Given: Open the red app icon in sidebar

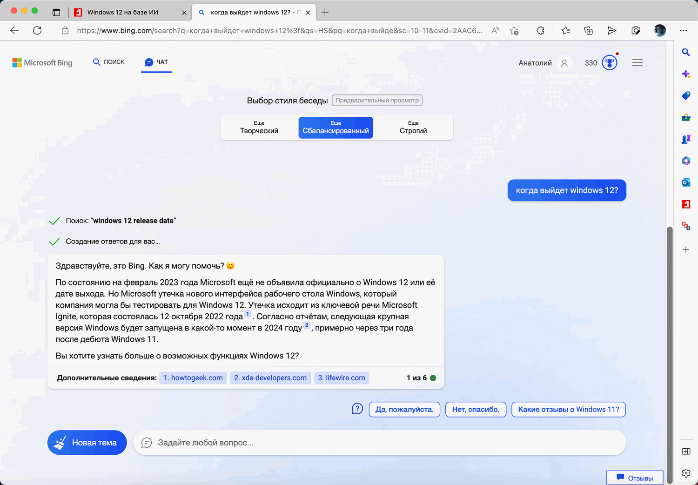Looking at the screenshot, I should (x=686, y=204).
